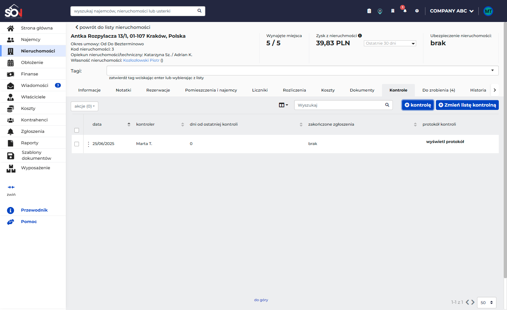Click wyświetl protokół in the row
The width and height of the screenshot is (507, 310).
(445, 142)
